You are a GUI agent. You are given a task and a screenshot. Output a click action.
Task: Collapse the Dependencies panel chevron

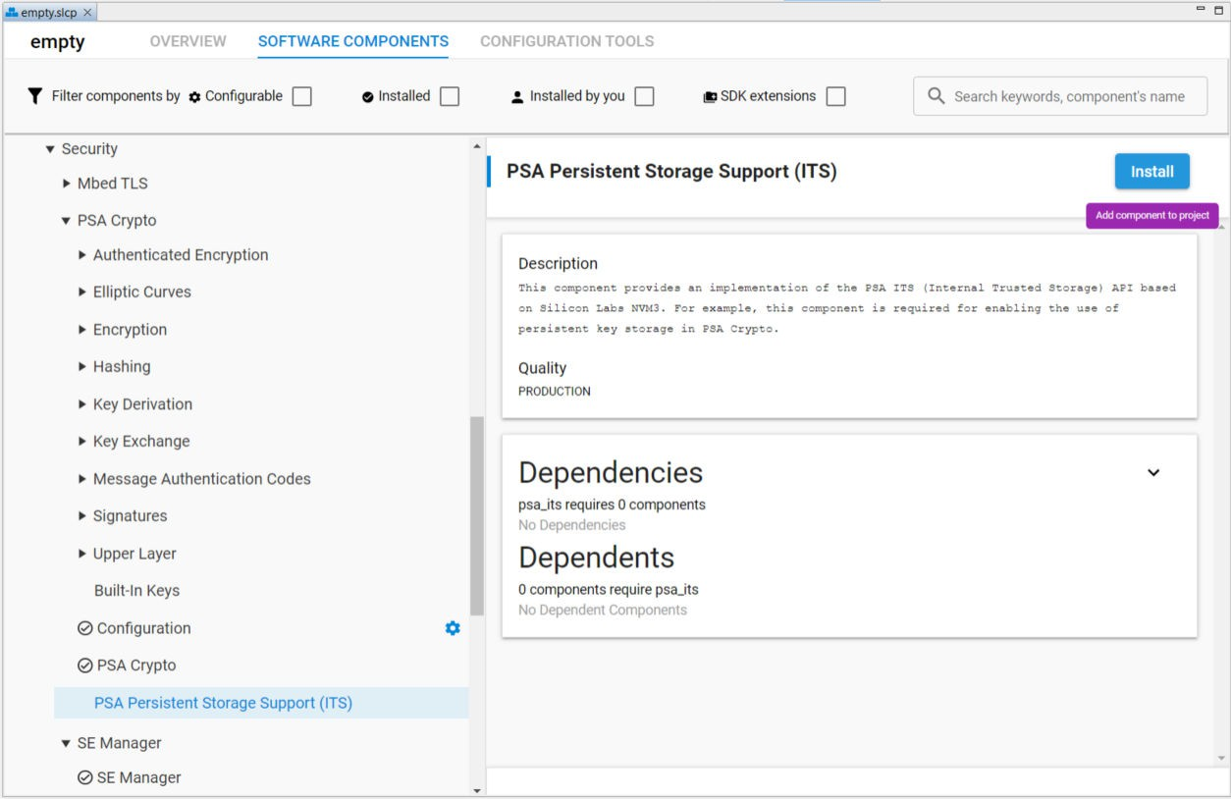pos(1153,472)
